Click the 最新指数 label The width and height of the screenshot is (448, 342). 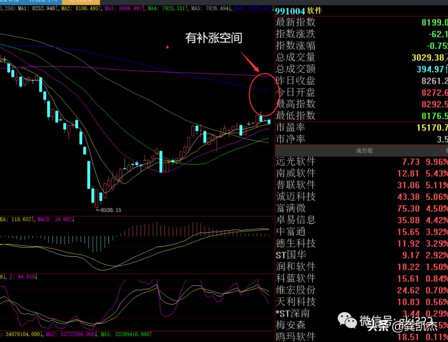coord(296,22)
